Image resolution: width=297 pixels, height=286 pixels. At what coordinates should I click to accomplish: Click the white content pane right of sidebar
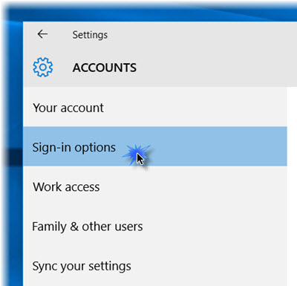click(292, 186)
